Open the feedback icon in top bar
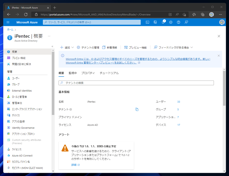The width and height of the screenshot is (229, 176). click(x=186, y=22)
